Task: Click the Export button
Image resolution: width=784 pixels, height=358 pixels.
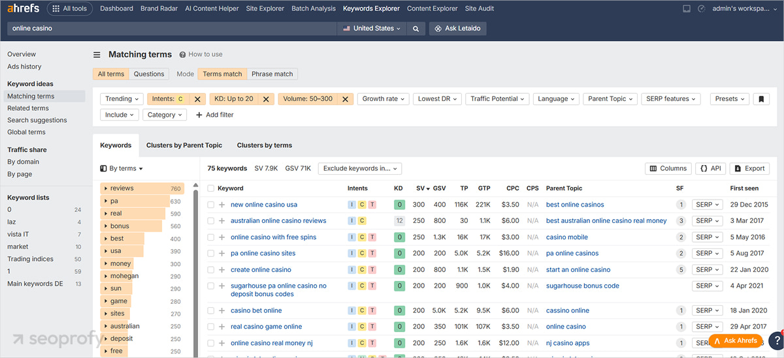Action: [x=749, y=168]
